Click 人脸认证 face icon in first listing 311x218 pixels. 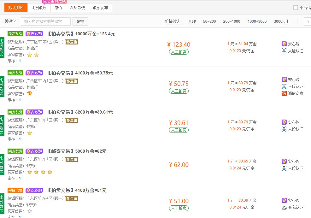284,51
